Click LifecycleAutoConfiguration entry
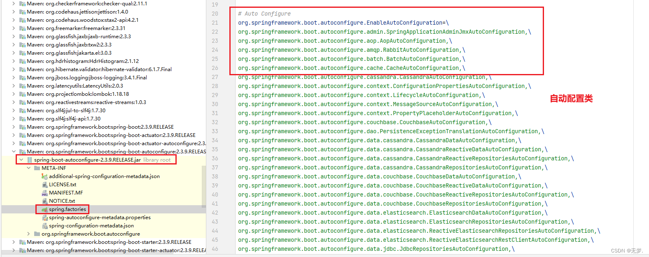The image size is (649, 257). point(361,95)
